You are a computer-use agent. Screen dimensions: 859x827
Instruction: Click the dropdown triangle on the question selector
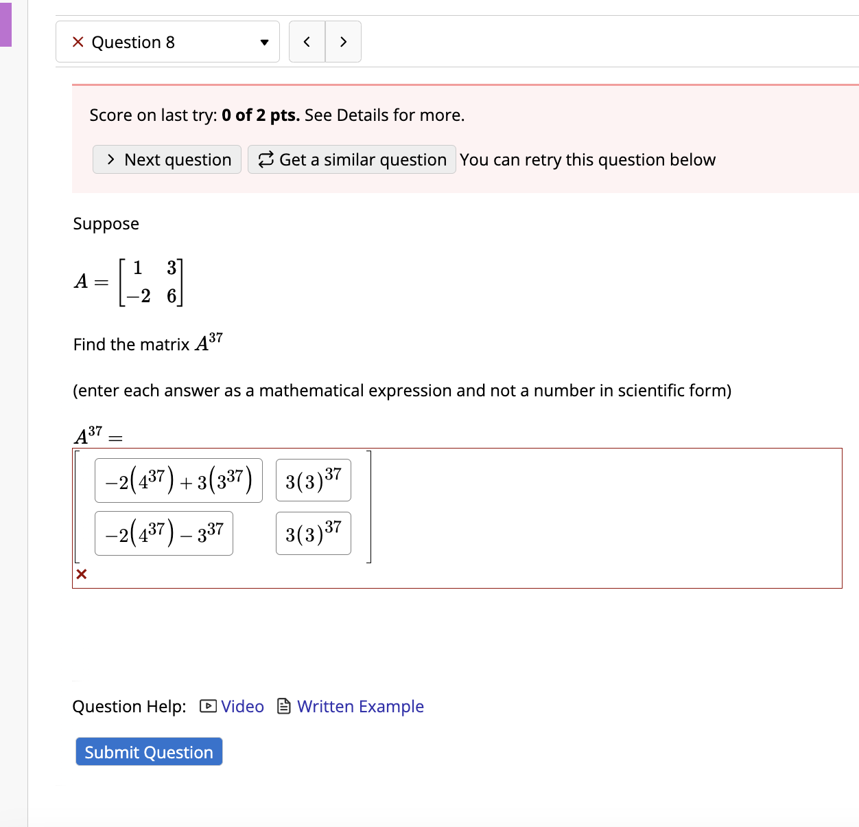[x=263, y=42]
